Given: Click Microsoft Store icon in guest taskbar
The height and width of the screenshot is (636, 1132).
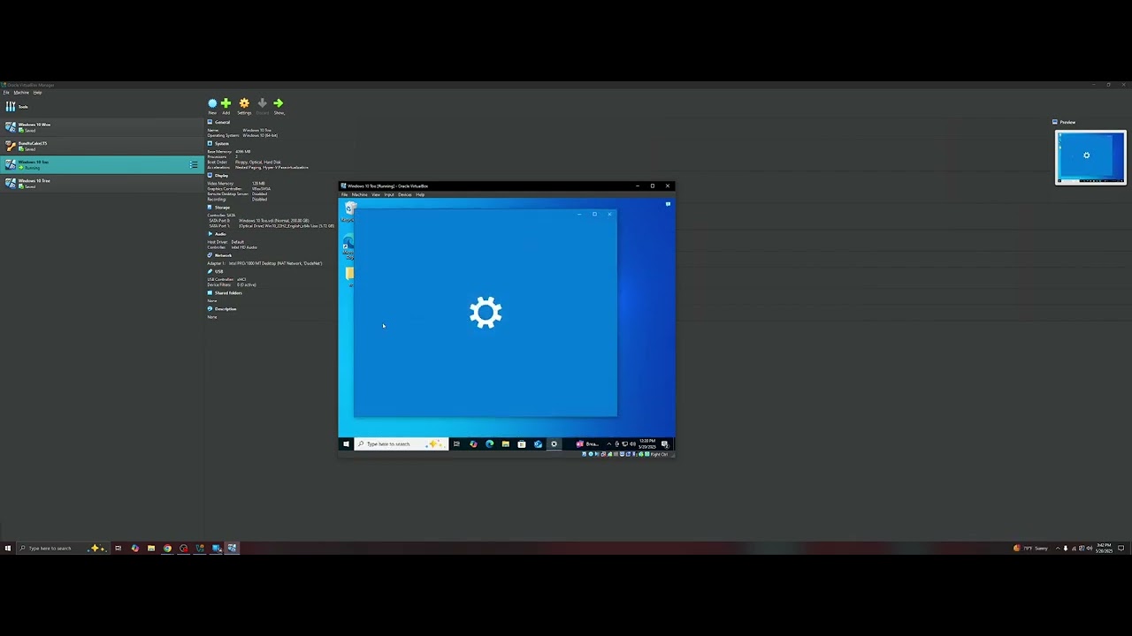Looking at the screenshot, I should click(x=522, y=444).
